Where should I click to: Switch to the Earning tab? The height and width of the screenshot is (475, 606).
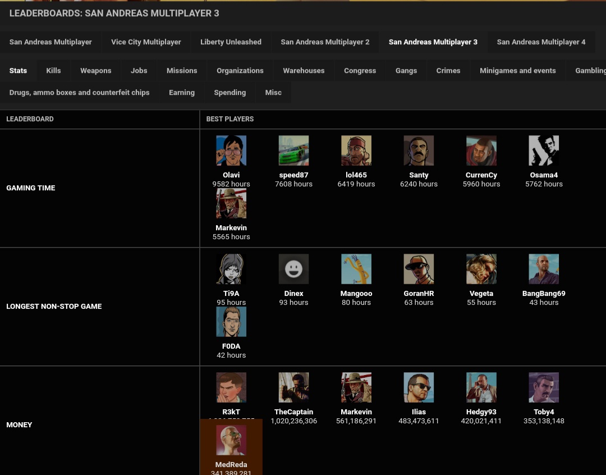click(182, 93)
